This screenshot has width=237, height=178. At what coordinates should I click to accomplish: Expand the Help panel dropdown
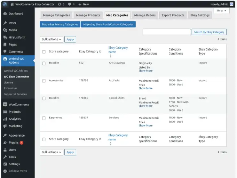[x=221, y=11]
